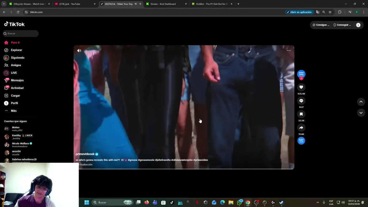The width and height of the screenshot is (368, 207).
Task: Go to the previous video with up chevron
Action: coord(361,101)
